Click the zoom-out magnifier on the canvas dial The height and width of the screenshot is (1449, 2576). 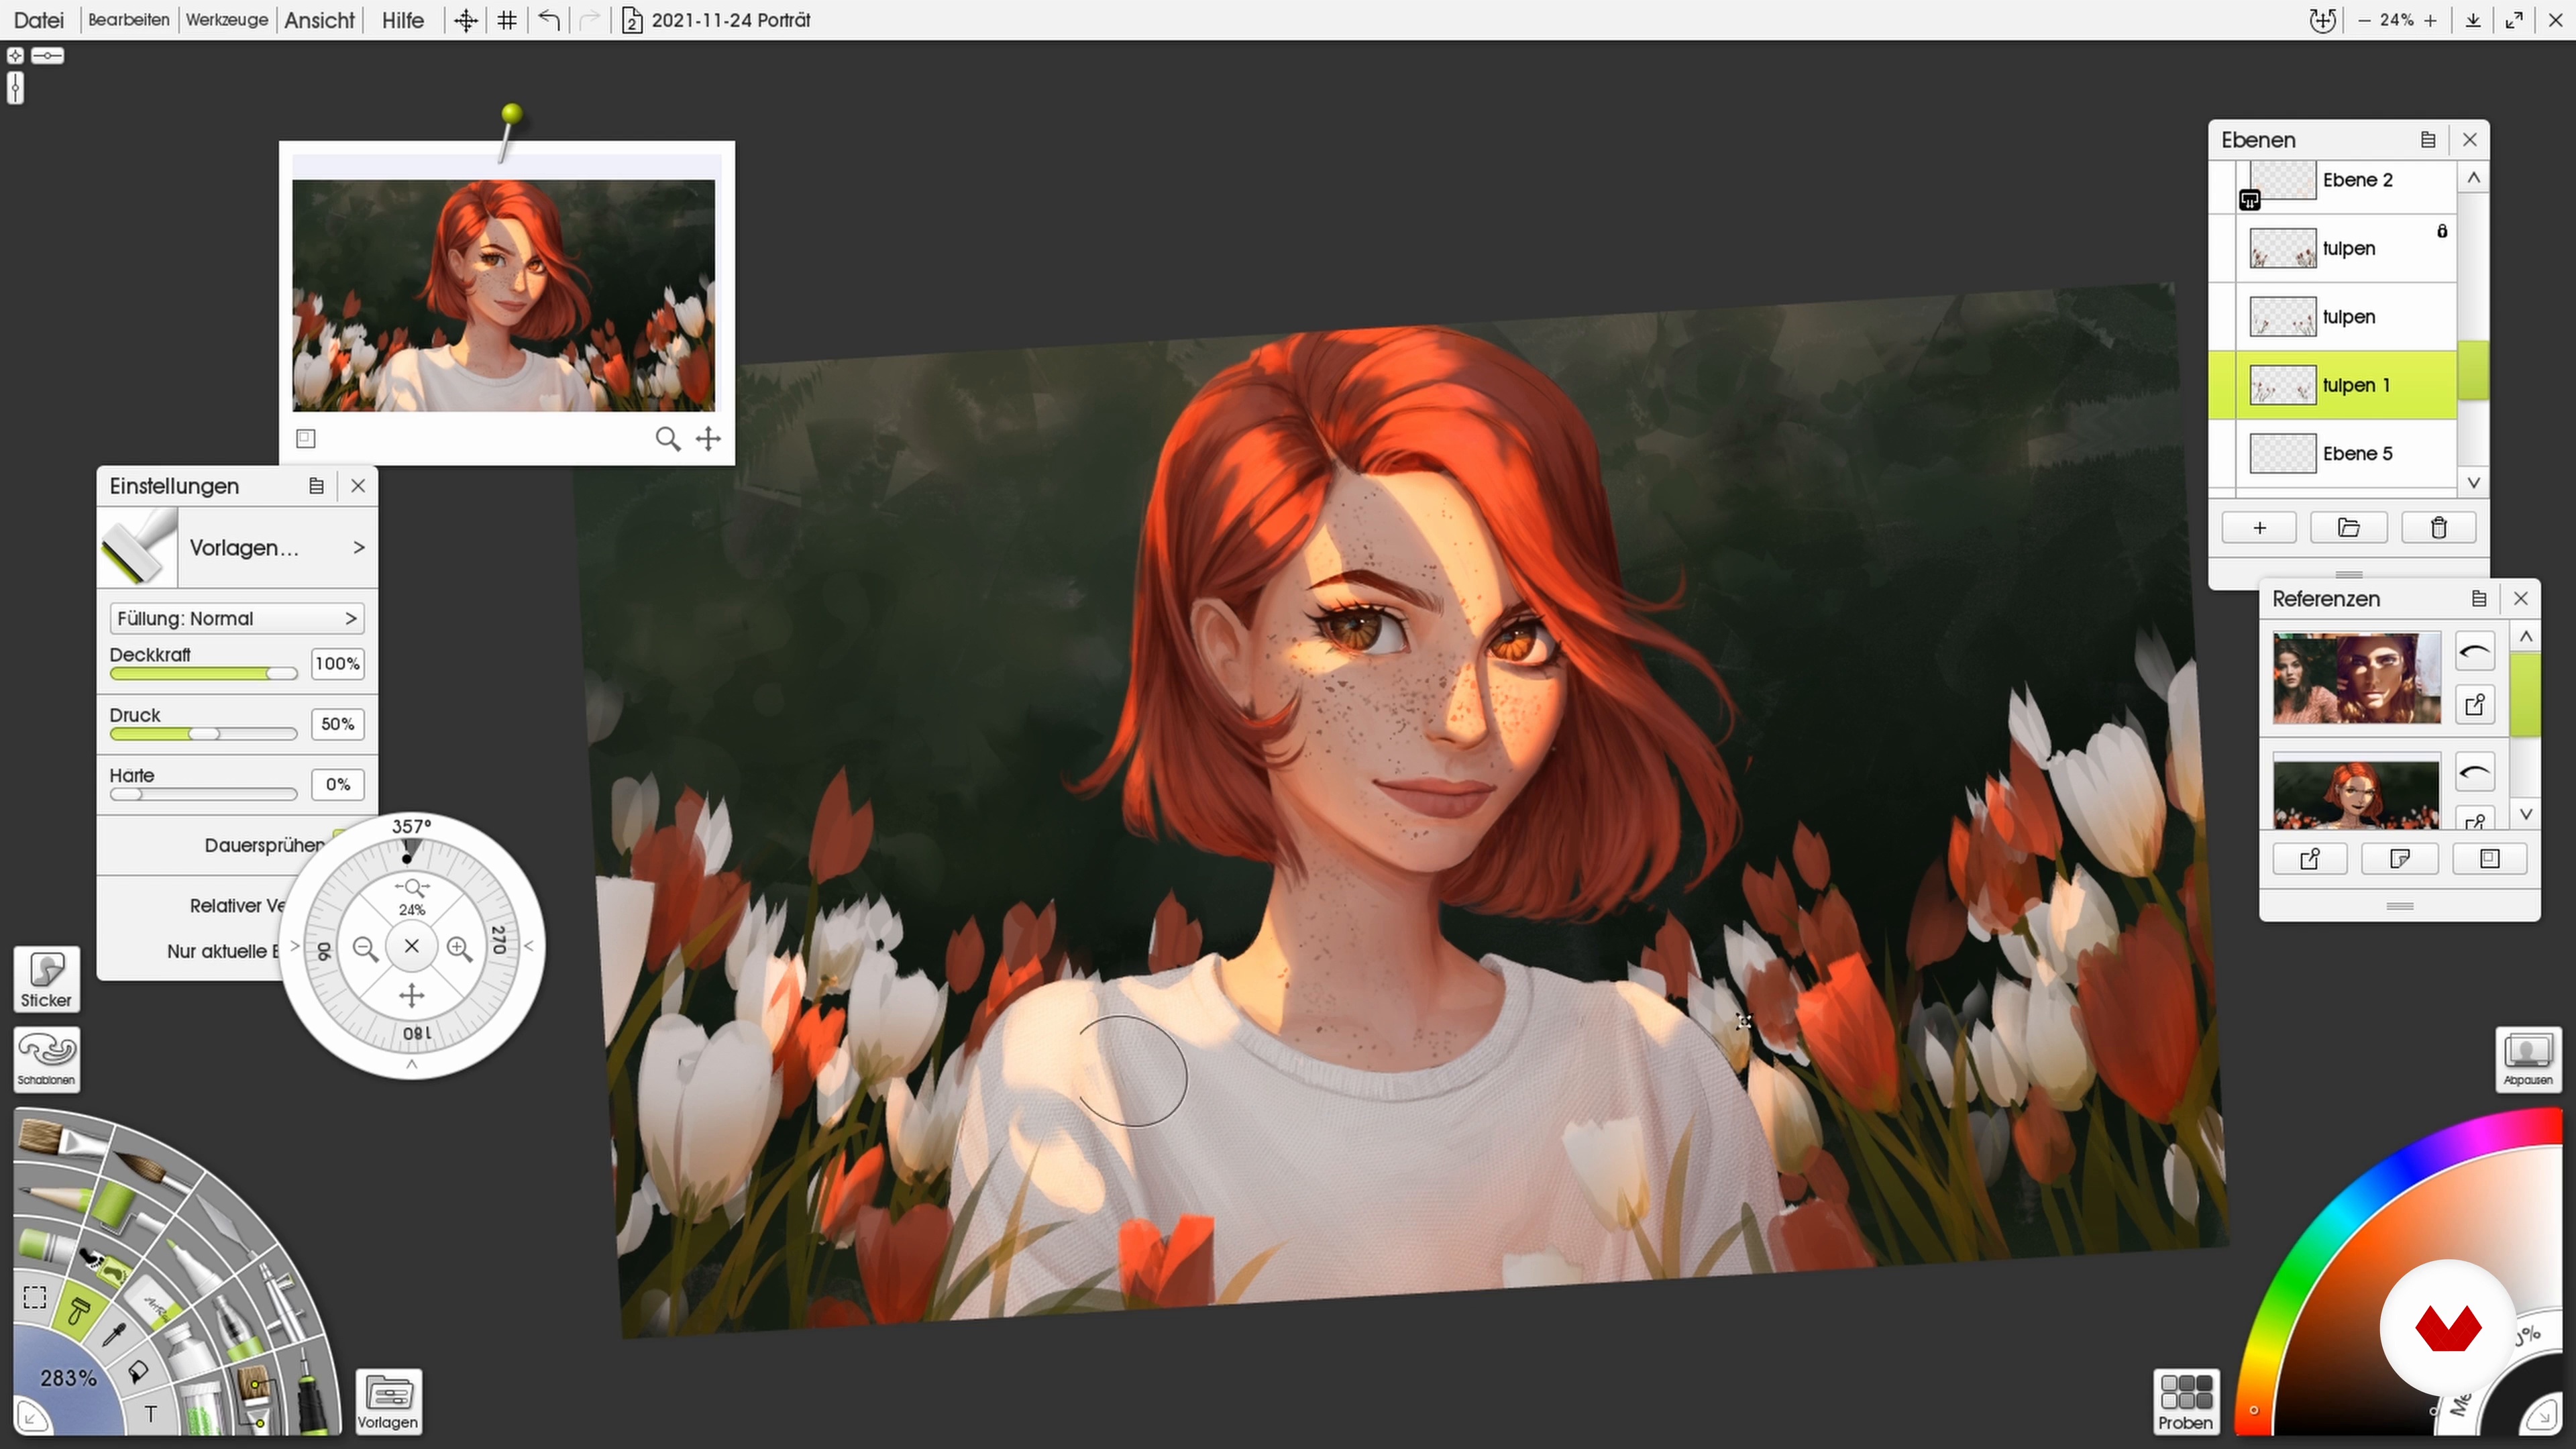point(365,949)
